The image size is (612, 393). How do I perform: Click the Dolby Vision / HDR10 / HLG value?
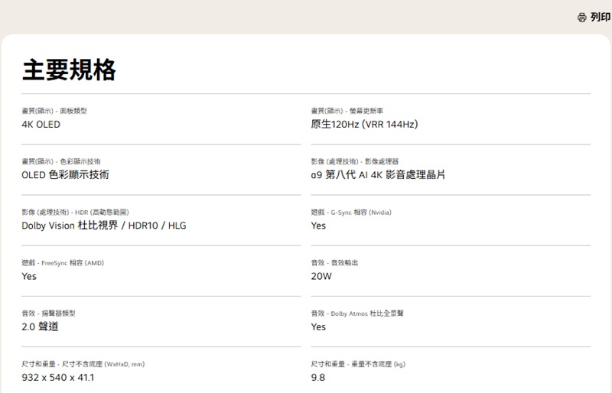point(104,226)
